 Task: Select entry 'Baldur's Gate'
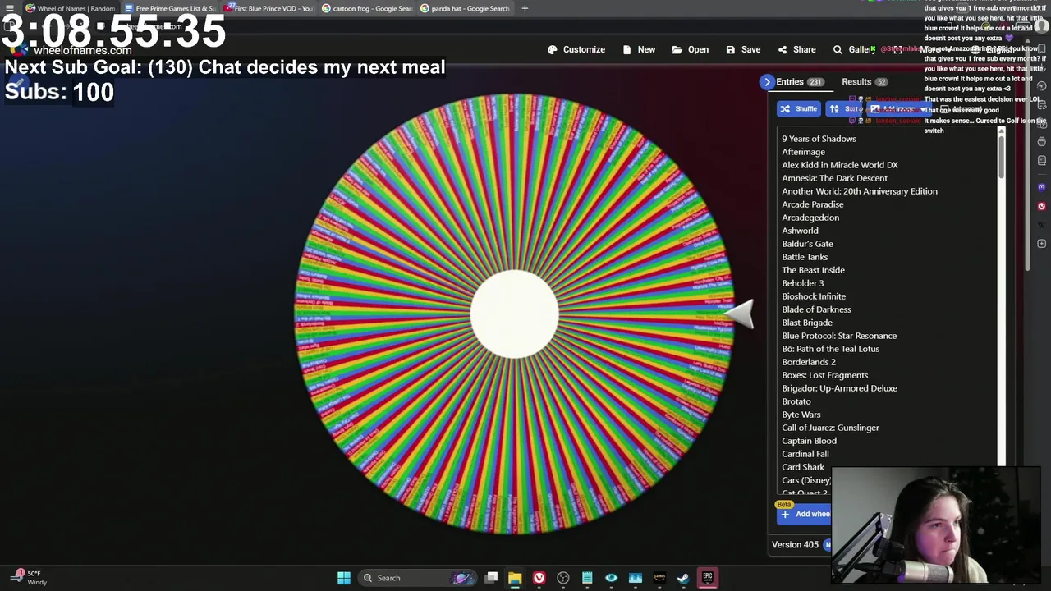[807, 244]
